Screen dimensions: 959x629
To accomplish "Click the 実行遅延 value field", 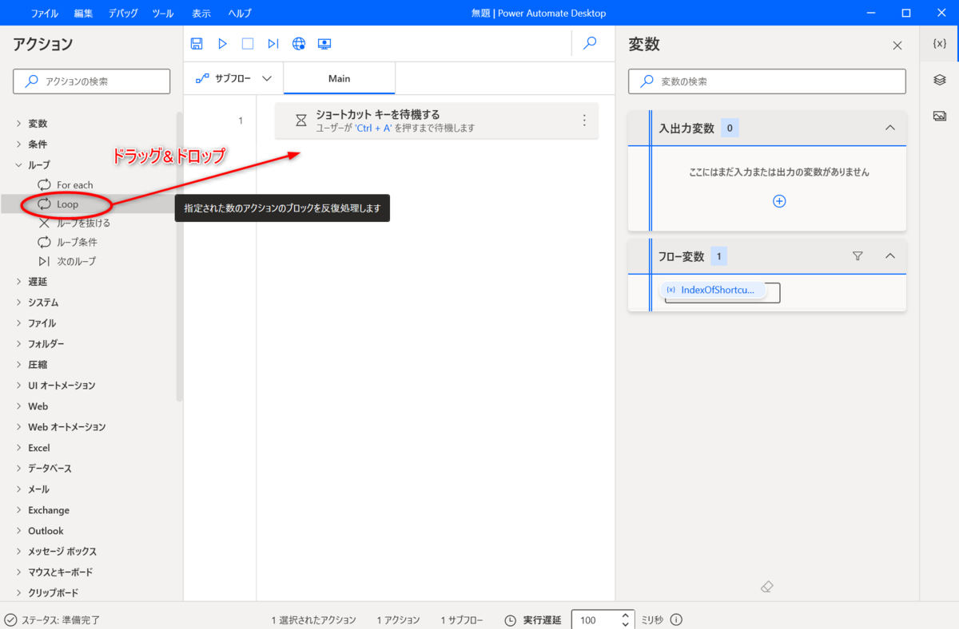I will (x=595, y=620).
